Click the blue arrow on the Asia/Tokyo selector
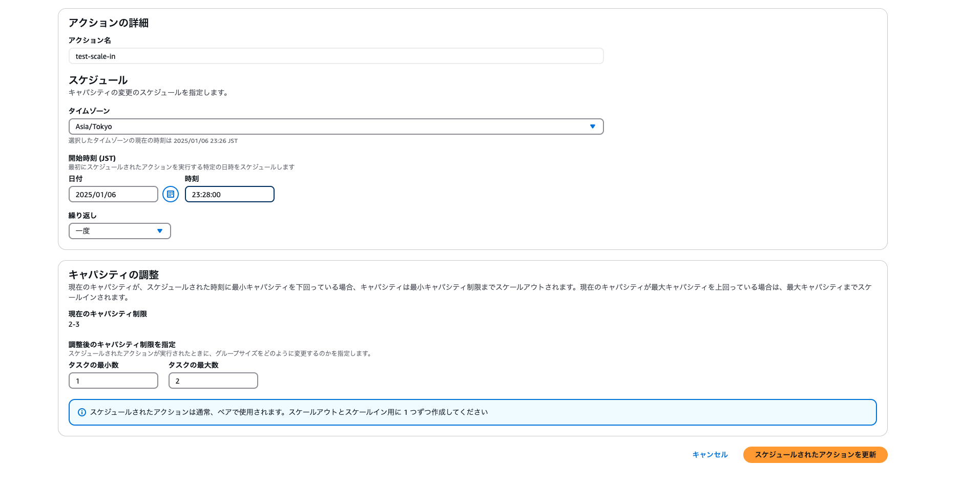This screenshot has width=961, height=485. point(592,126)
